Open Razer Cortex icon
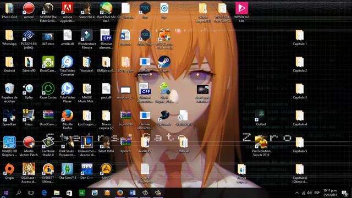 (x=48, y=89)
